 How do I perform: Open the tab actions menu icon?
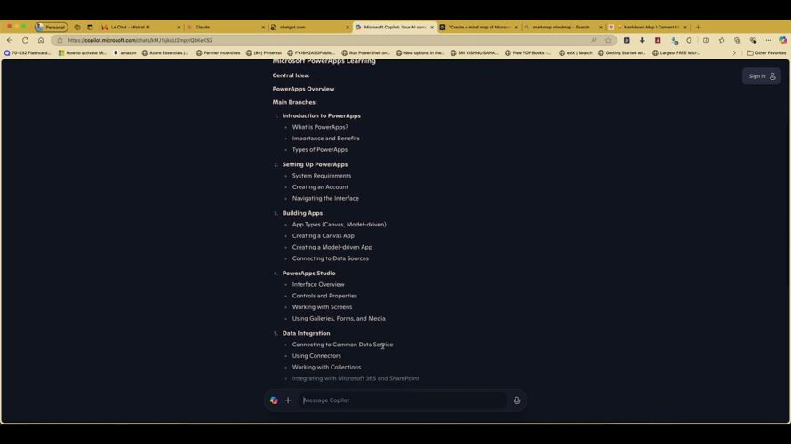pos(90,28)
